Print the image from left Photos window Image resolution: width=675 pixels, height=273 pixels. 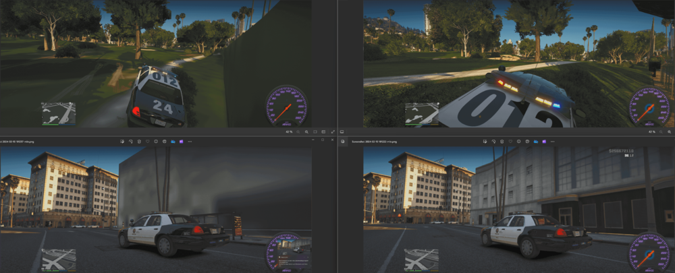165,142
